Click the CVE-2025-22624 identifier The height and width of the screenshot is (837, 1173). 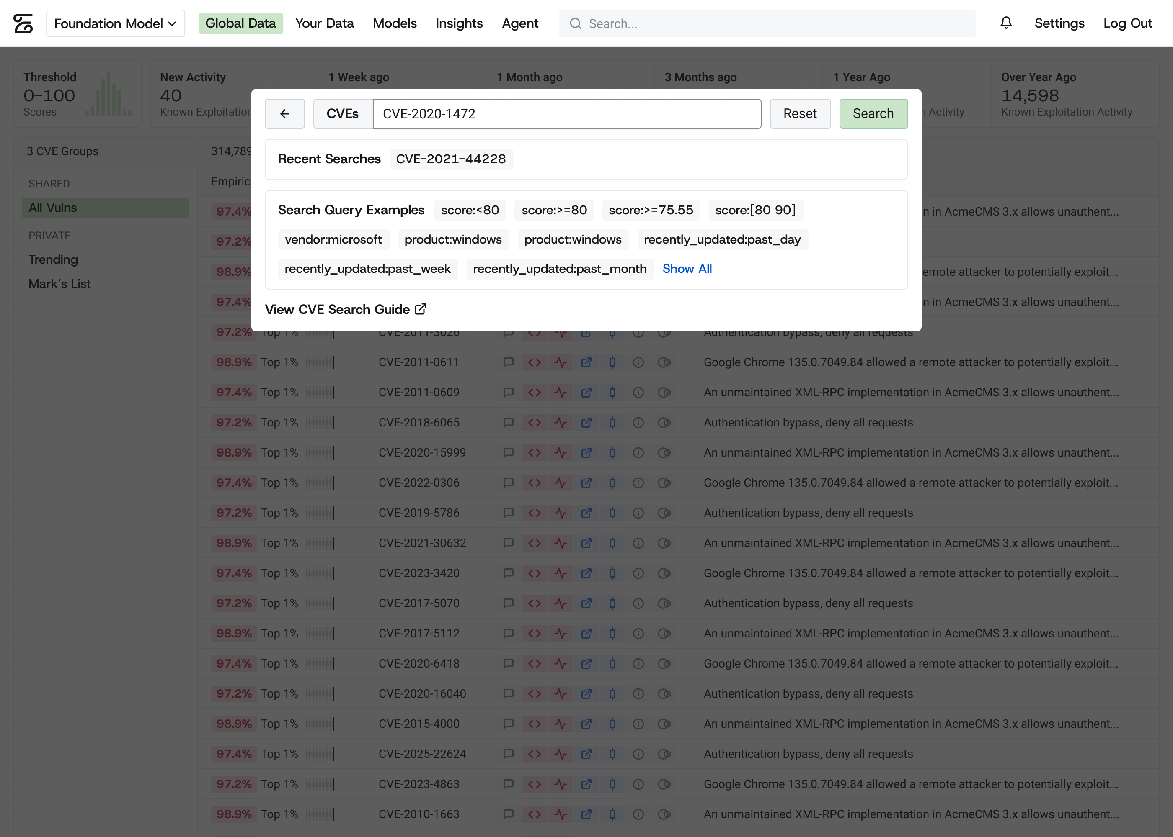click(422, 754)
